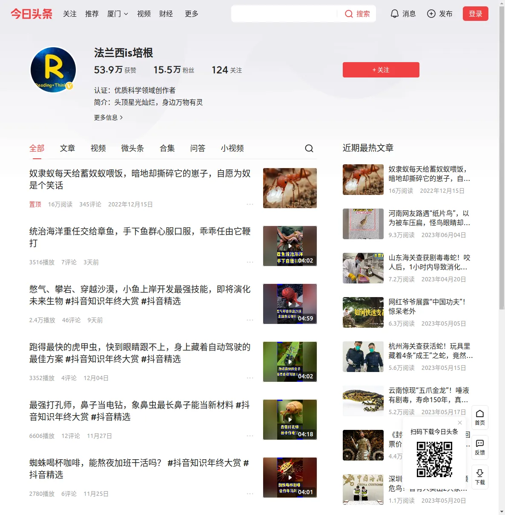This screenshot has height=515, width=505.
Task: Open 推荐 in the top navigation
Action: pos(92,14)
